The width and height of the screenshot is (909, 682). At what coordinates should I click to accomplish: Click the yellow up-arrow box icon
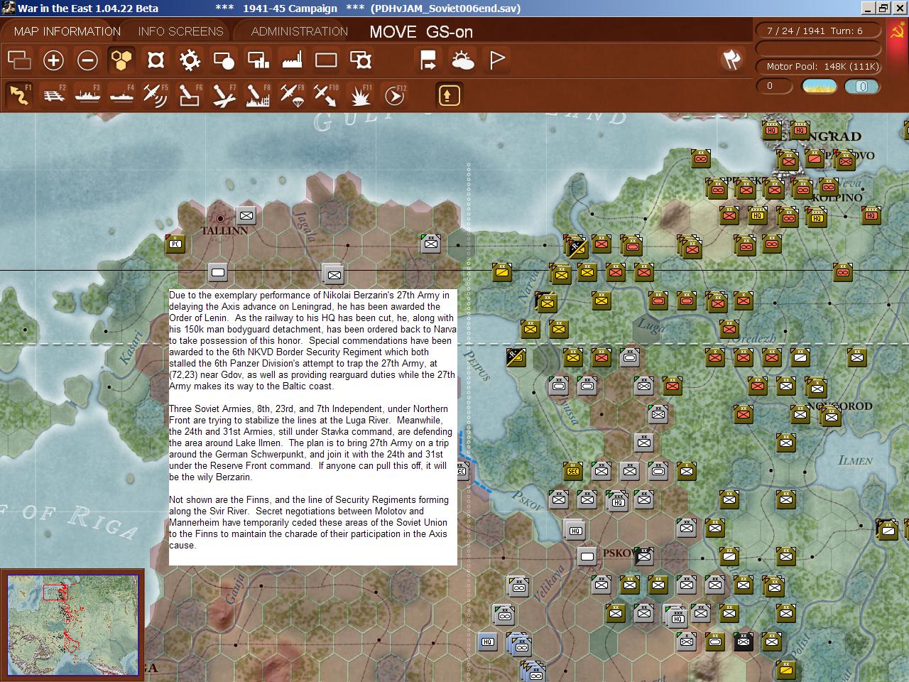pos(449,94)
